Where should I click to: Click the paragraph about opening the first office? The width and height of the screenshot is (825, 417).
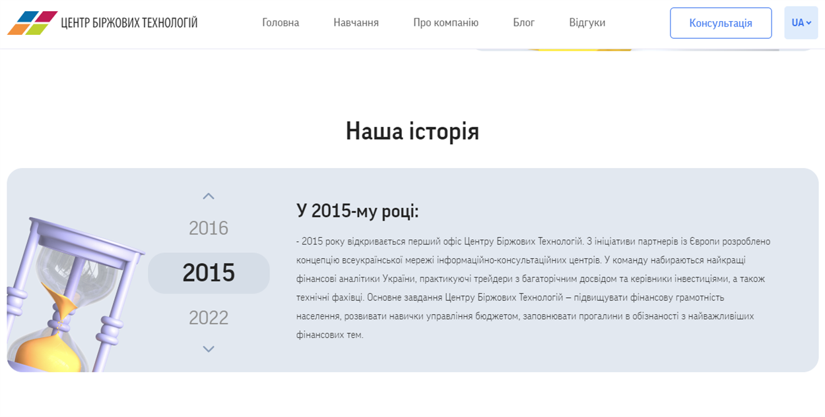pos(533,288)
